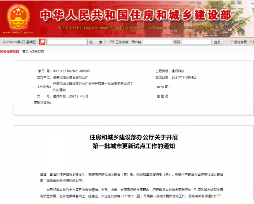Click the generation date 2021年11月04日
254x204 pixels.
(184, 77)
